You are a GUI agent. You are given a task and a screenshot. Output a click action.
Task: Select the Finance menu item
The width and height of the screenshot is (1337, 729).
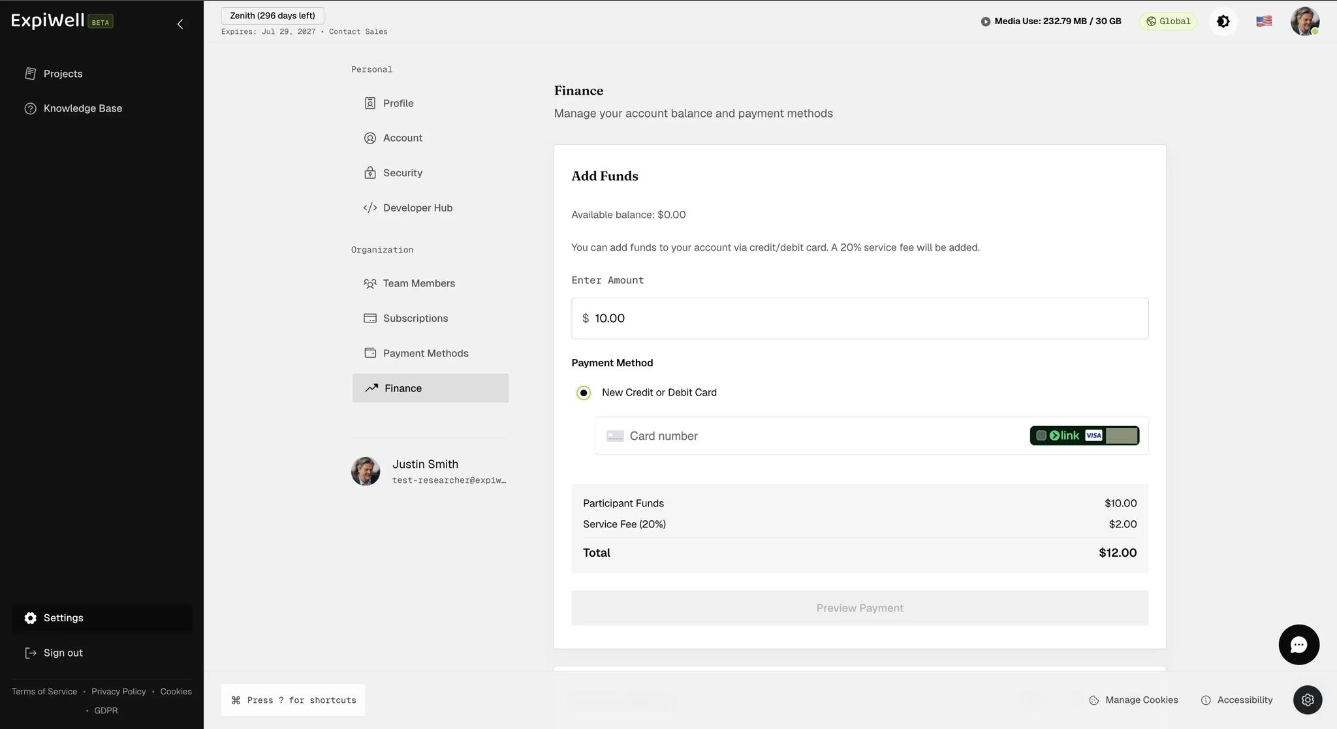coord(430,388)
